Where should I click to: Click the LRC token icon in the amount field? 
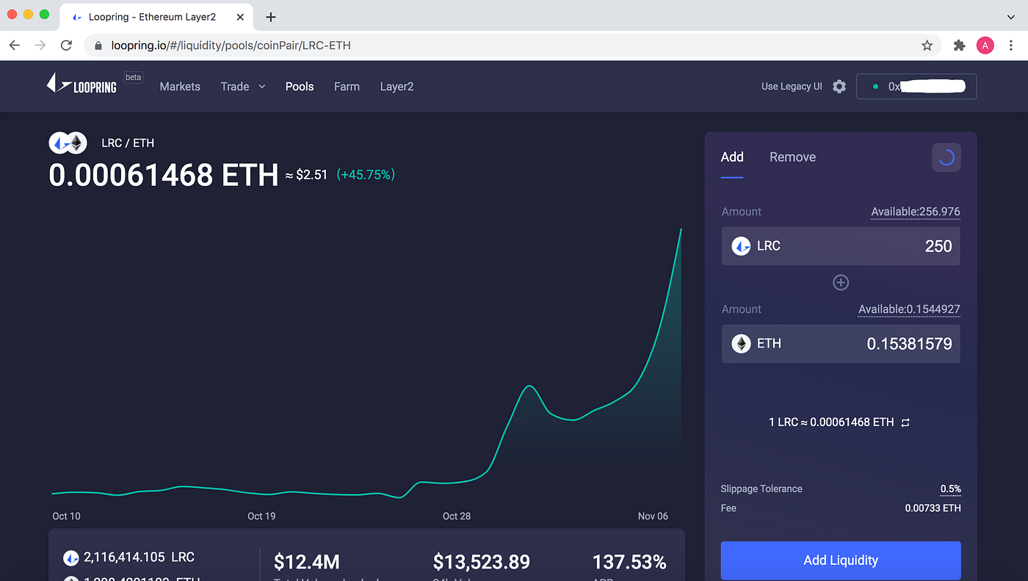[x=741, y=246]
